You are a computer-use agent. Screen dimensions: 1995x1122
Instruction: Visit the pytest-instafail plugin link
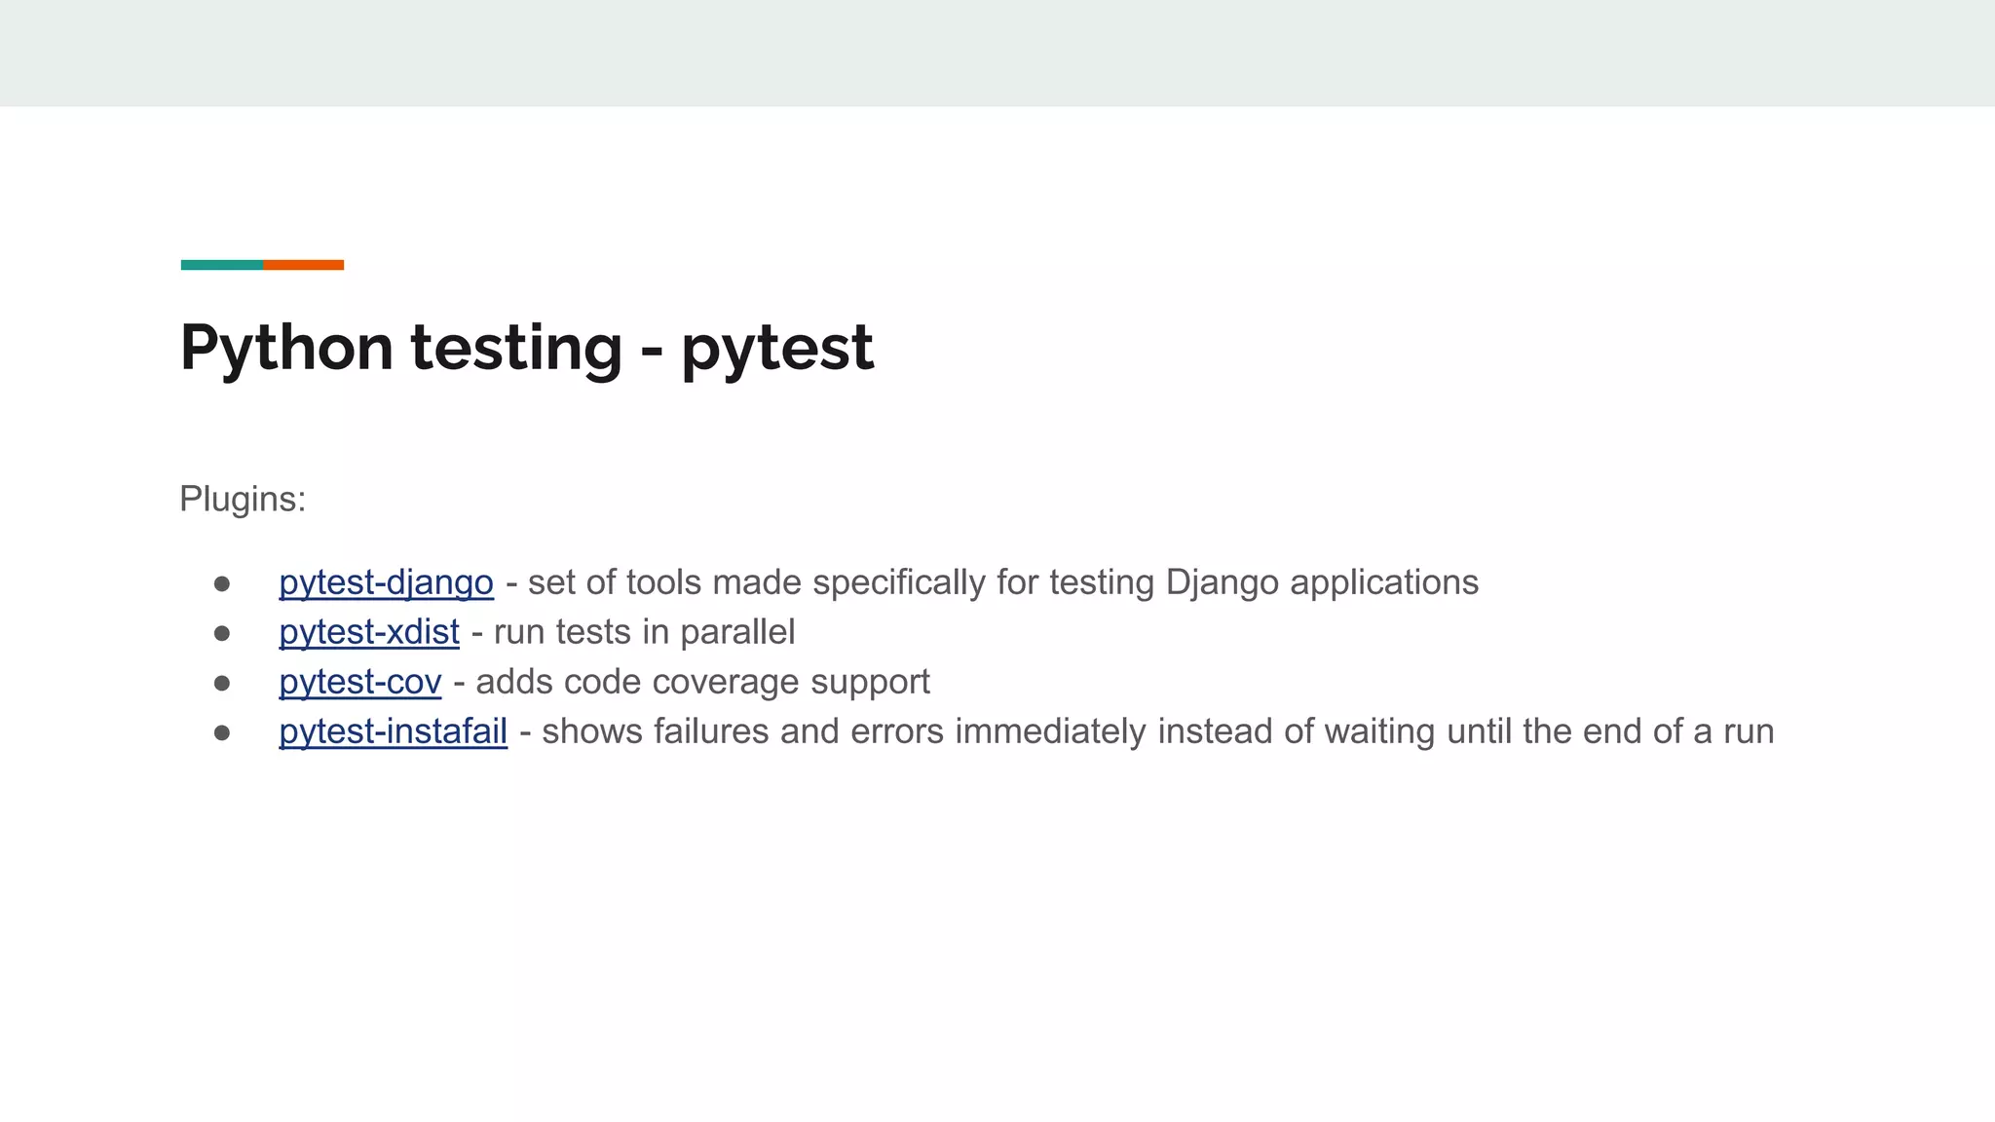point(393,731)
